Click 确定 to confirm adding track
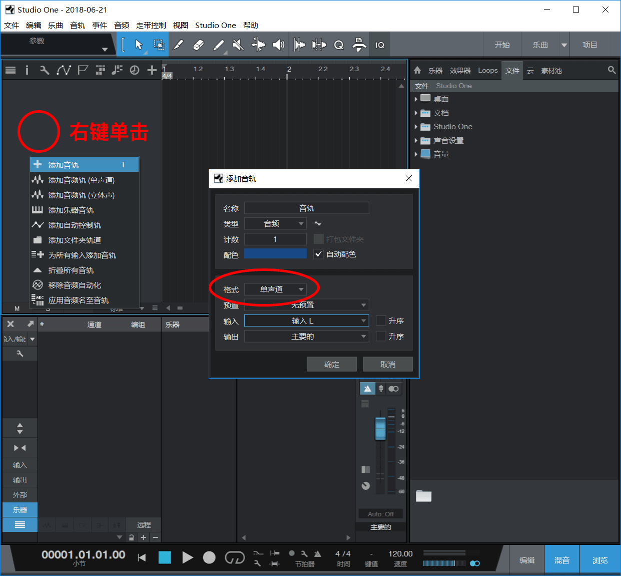Image resolution: width=621 pixels, height=576 pixels. point(332,364)
